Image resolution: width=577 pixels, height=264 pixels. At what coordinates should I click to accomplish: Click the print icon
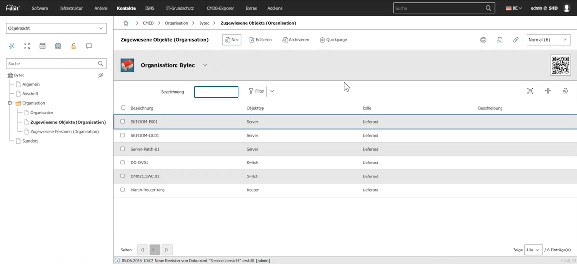pyautogui.click(x=483, y=40)
